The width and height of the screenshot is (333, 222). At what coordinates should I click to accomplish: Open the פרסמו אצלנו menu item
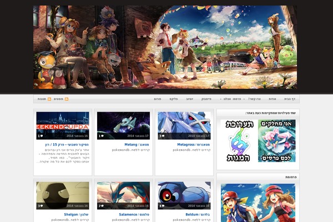tap(232, 99)
